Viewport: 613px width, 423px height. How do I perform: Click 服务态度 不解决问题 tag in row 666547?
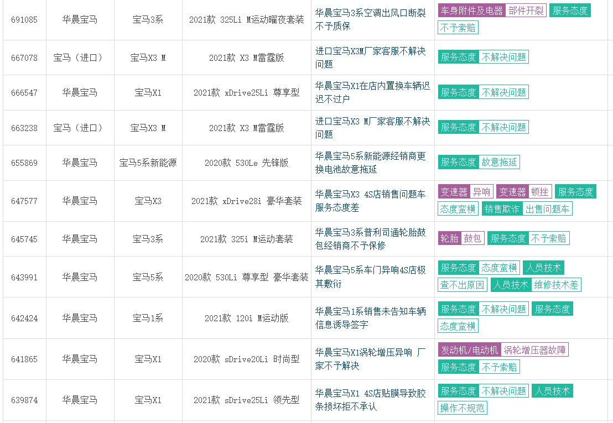point(483,92)
